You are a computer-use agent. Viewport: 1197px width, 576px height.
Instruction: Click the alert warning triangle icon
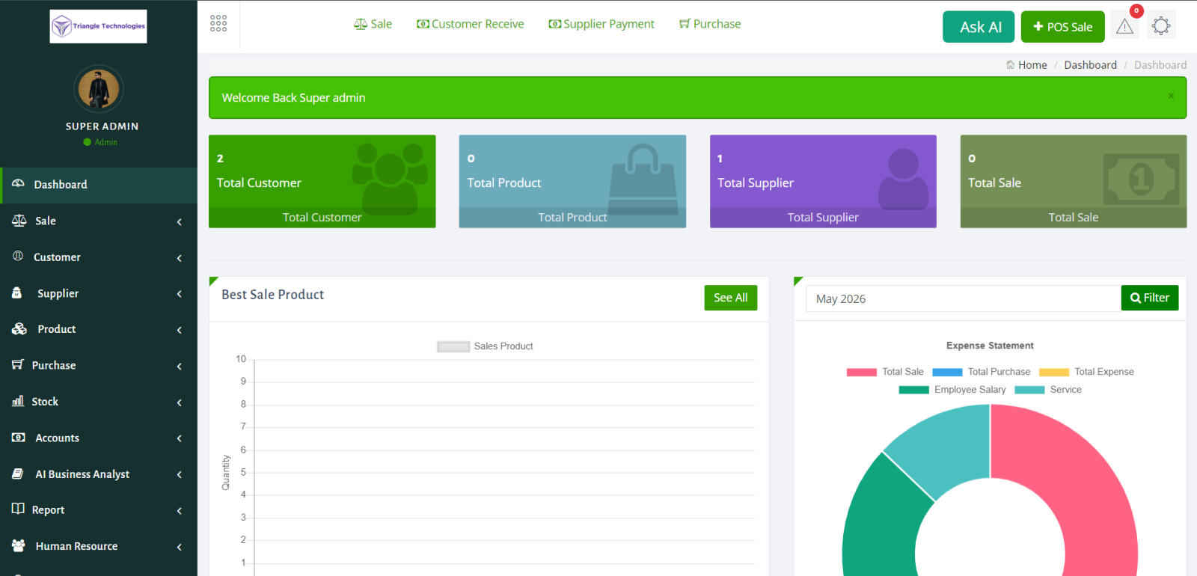tap(1124, 27)
